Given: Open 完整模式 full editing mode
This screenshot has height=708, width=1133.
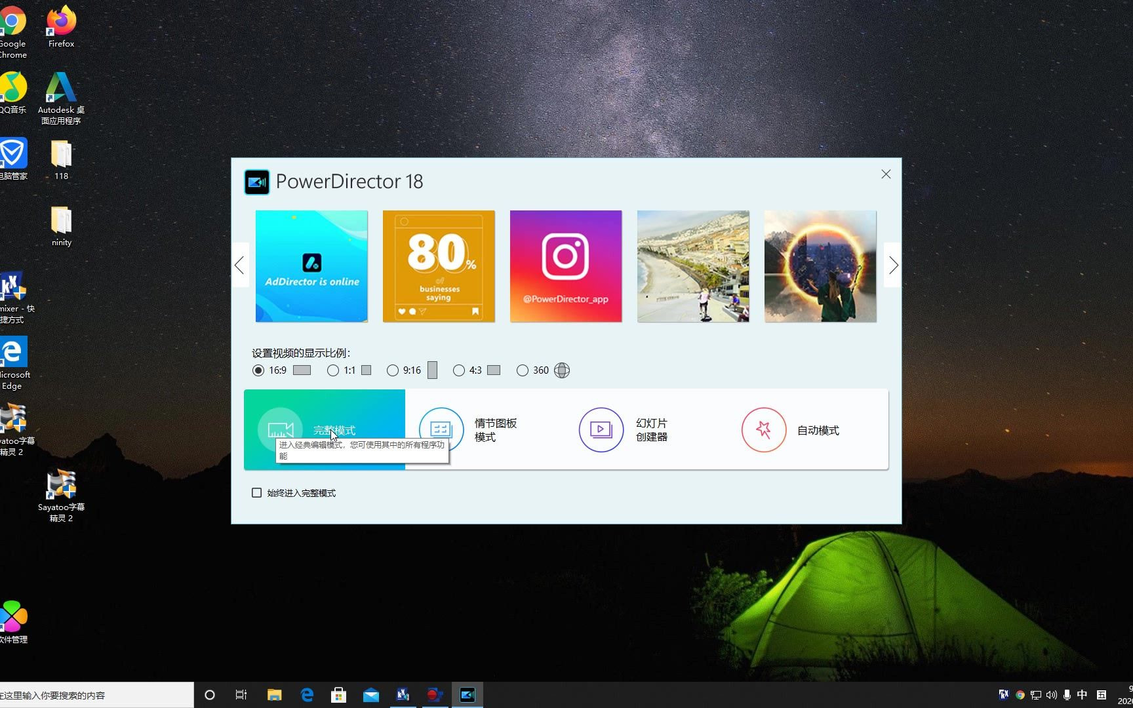Looking at the screenshot, I should tap(325, 429).
